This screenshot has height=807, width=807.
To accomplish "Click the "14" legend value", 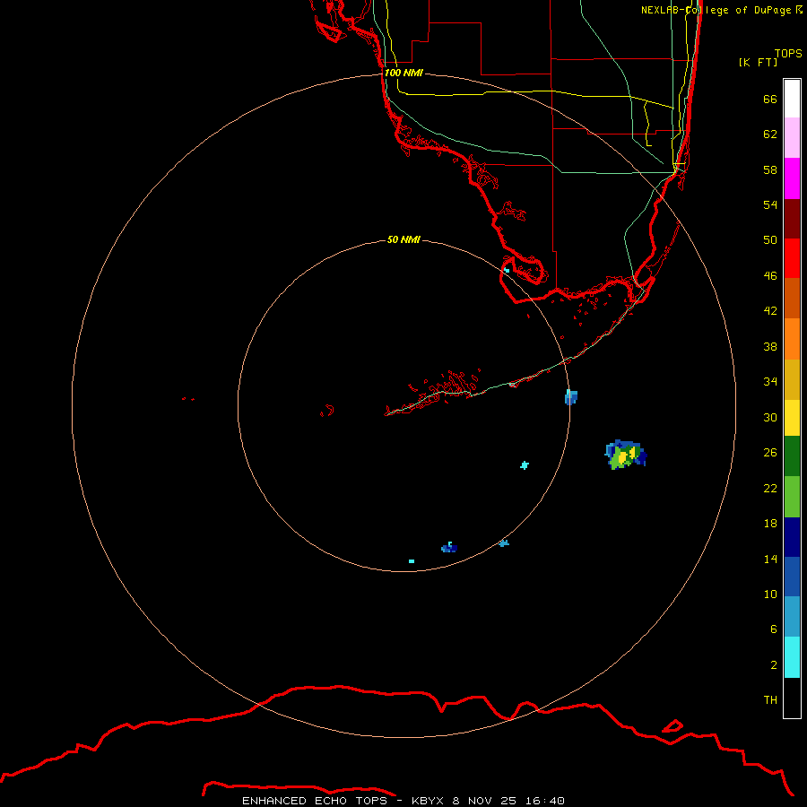I will (770, 559).
